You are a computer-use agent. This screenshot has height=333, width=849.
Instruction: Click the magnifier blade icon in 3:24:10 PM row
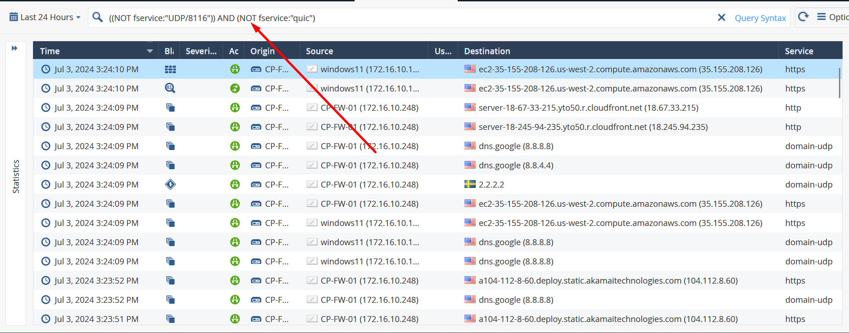(x=170, y=88)
